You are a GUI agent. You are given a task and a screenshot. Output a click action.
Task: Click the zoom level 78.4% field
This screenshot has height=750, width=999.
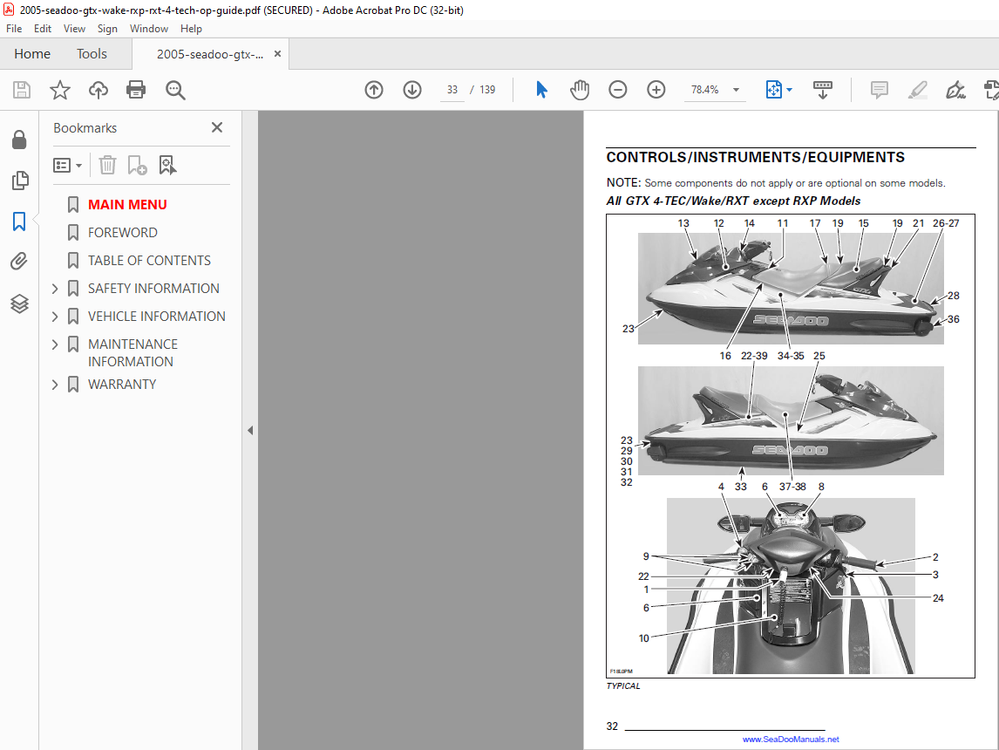click(704, 90)
